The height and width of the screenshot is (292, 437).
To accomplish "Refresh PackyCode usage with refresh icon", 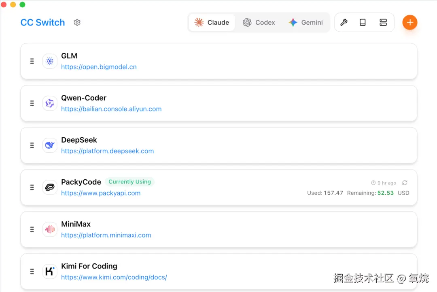I will [405, 183].
